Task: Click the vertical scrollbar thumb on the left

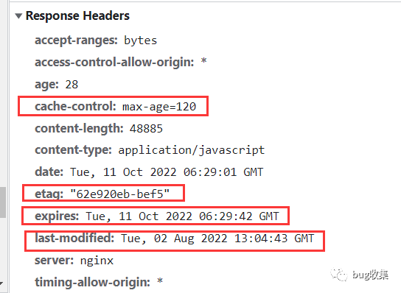Action: (3, 202)
